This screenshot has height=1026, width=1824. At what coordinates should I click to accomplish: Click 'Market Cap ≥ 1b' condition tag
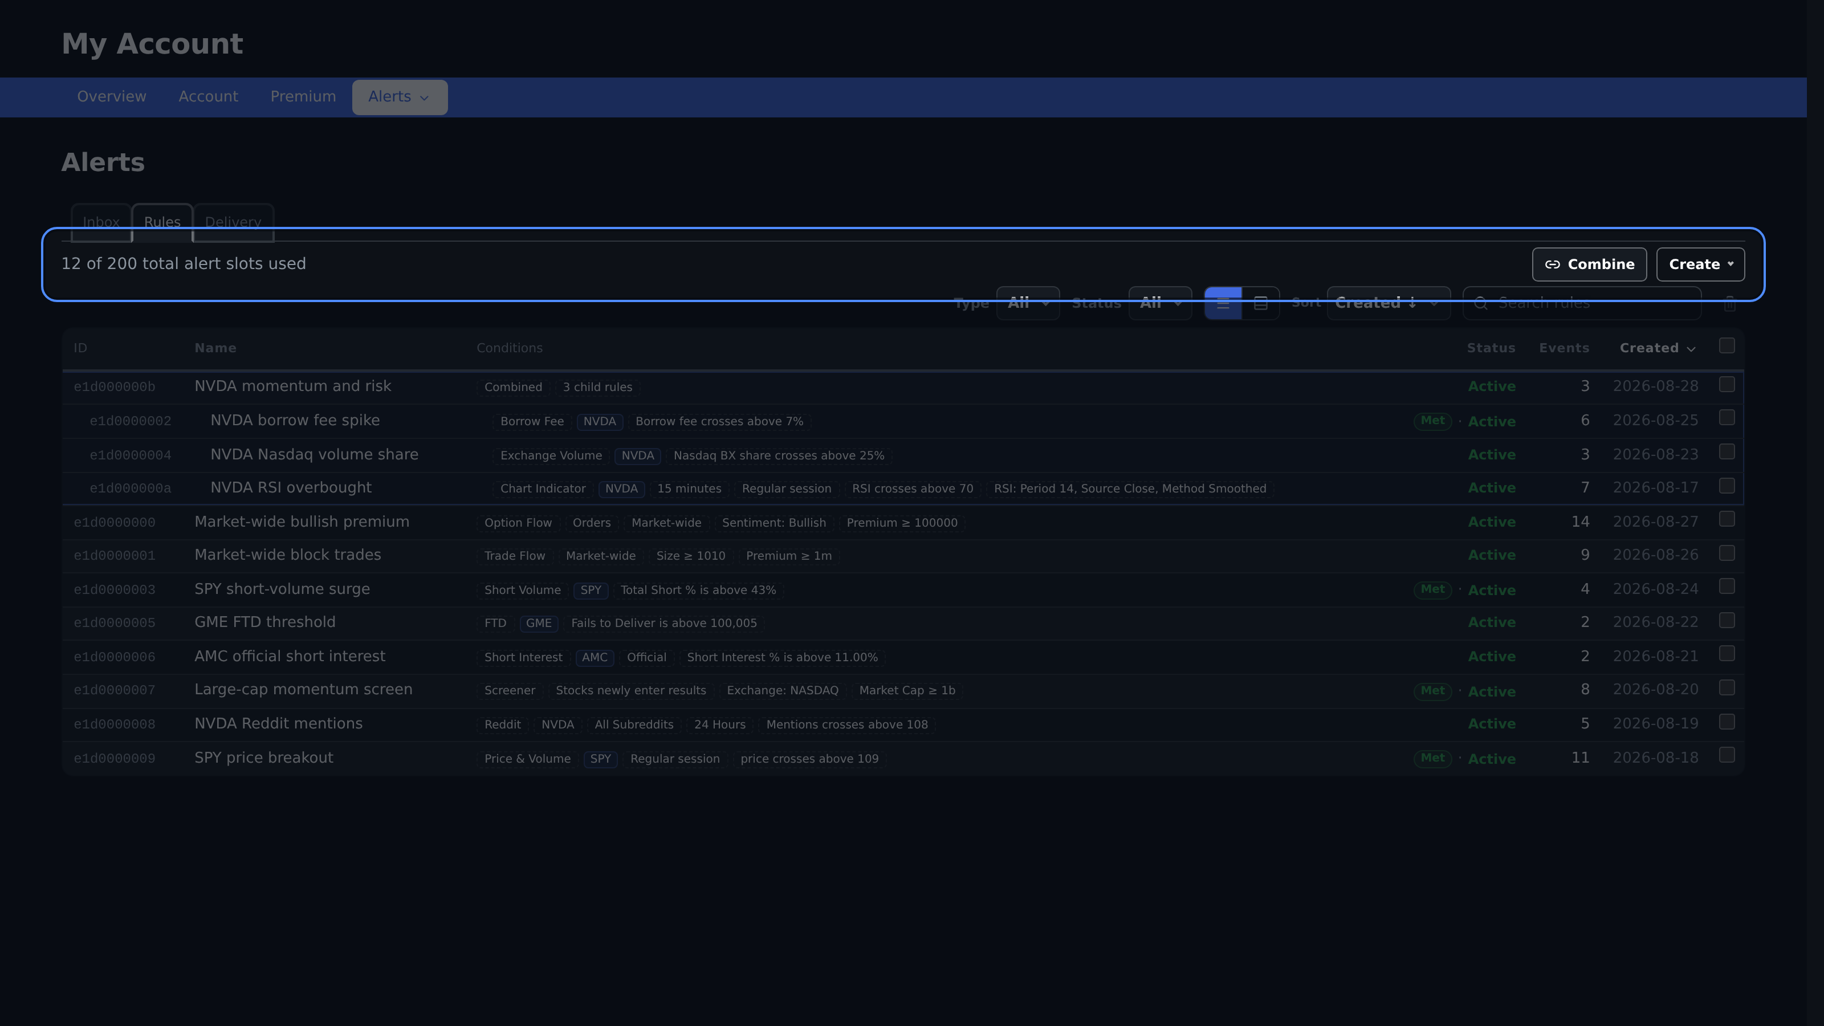(x=907, y=690)
